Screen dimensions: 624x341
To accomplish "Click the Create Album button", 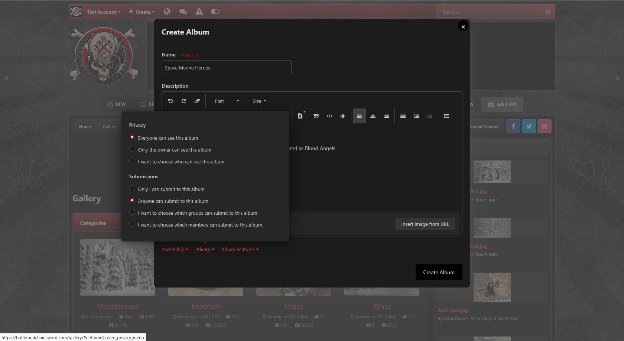I will click(439, 272).
